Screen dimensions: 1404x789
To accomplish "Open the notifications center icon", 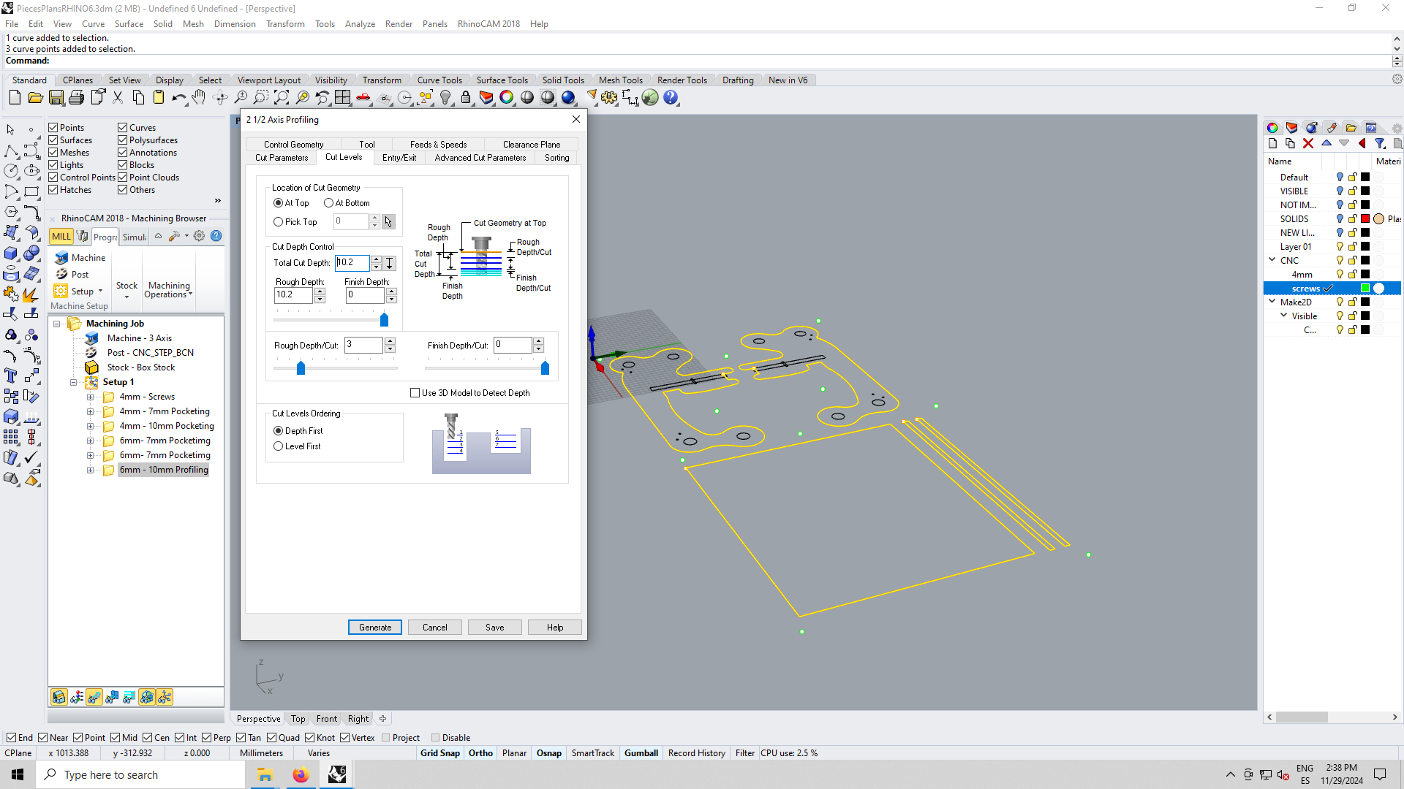I will pyautogui.click(x=1380, y=774).
